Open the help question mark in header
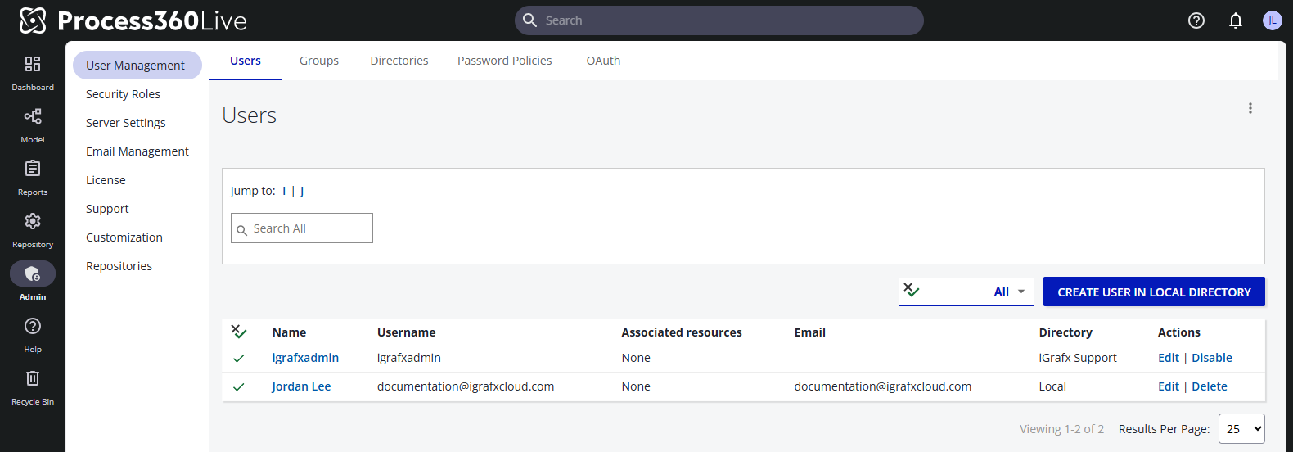 pyautogui.click(x=1196, y=20)
